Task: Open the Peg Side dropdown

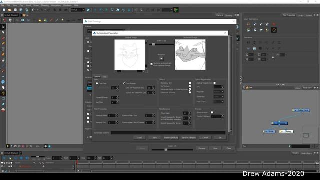Action: coord(219,92)
